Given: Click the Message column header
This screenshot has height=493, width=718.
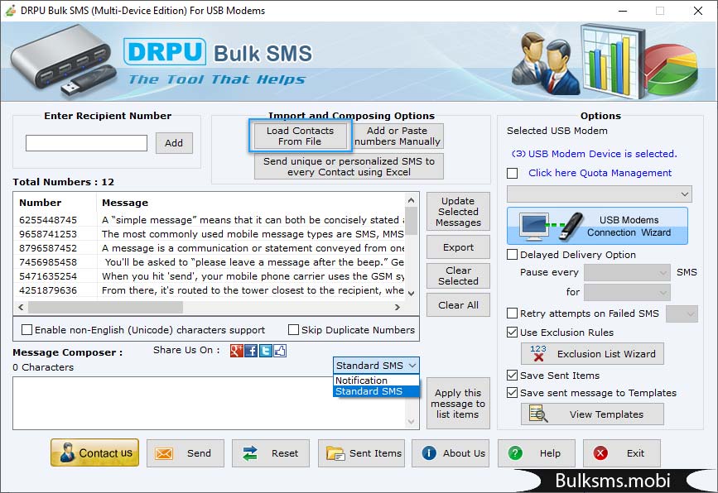Looking at the screenshot, I should point(251,203).
